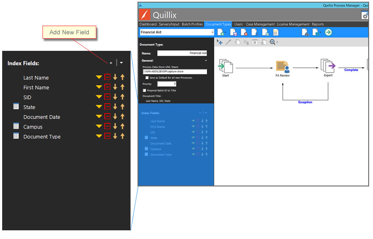Open the Dashboard tab
373x239 pixels.
click(148, 24)
